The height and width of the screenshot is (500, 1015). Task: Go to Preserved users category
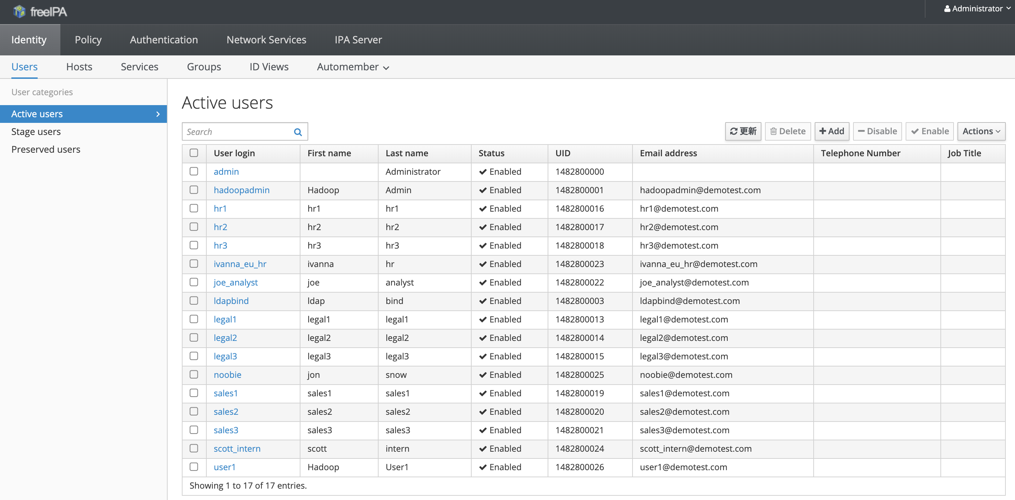pos(46,150)
